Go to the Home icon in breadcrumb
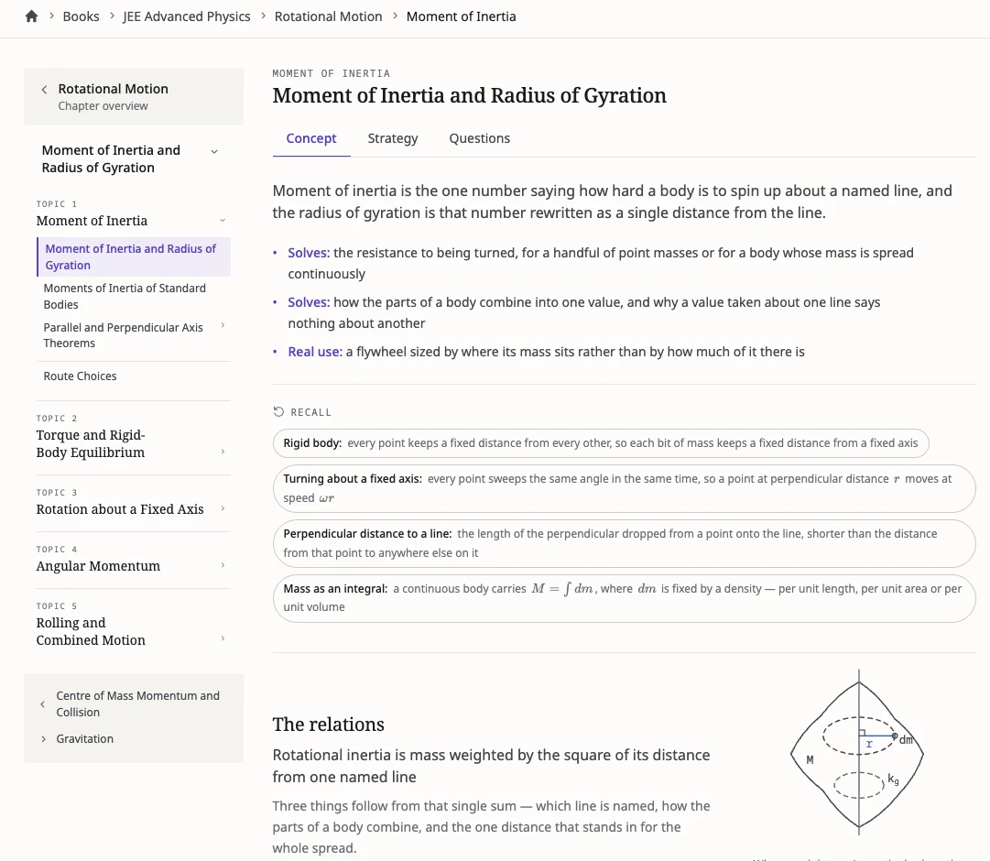The height and width of the screenshot is (861, 990). [31, 16]
